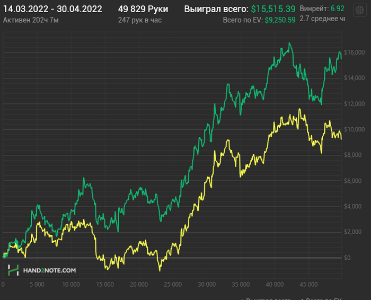Viewport: 371px width, 300px height.
Task: Click the 35 000 hands x-axis label
Action: [x=241, y=285]
